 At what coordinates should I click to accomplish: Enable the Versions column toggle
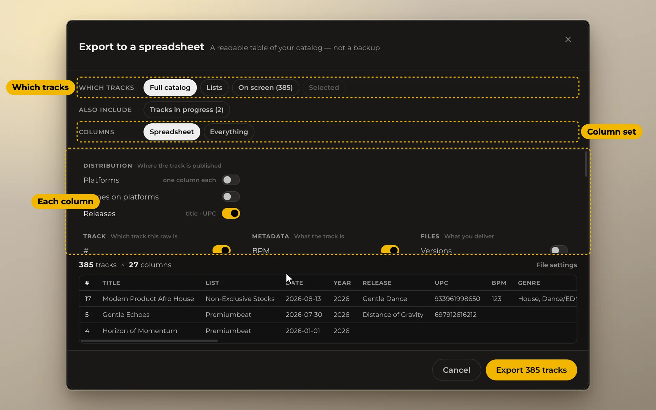pyautogui.click(x=559, y=250)
